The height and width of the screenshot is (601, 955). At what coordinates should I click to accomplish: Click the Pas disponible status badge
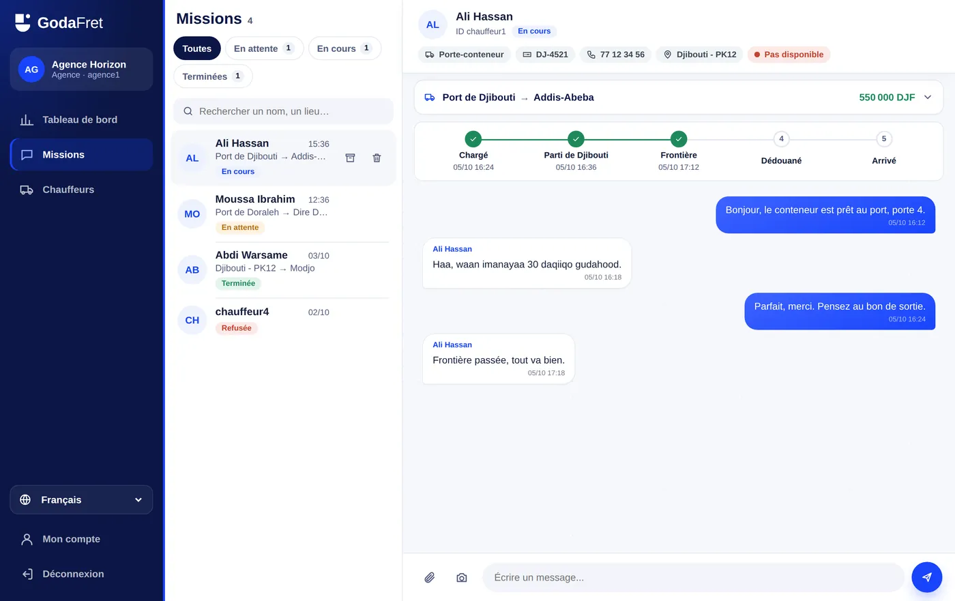[x=789, y=55]
